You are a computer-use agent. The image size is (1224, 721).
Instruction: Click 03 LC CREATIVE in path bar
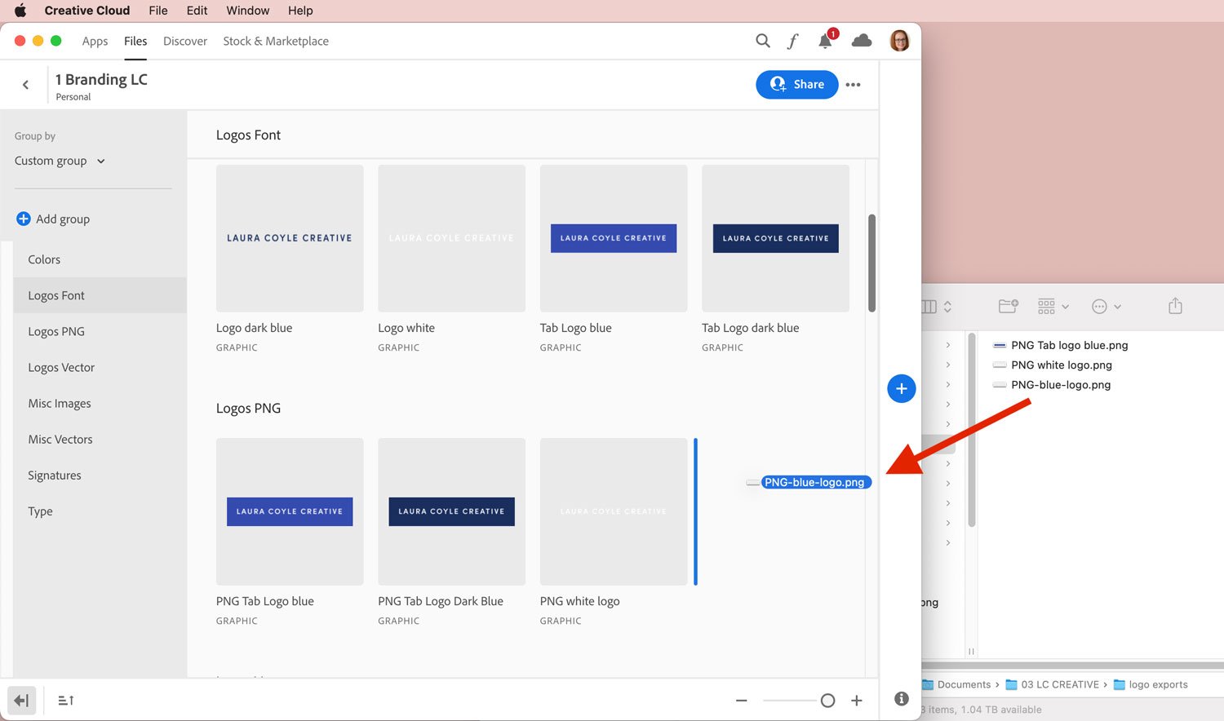[1060, 684]
